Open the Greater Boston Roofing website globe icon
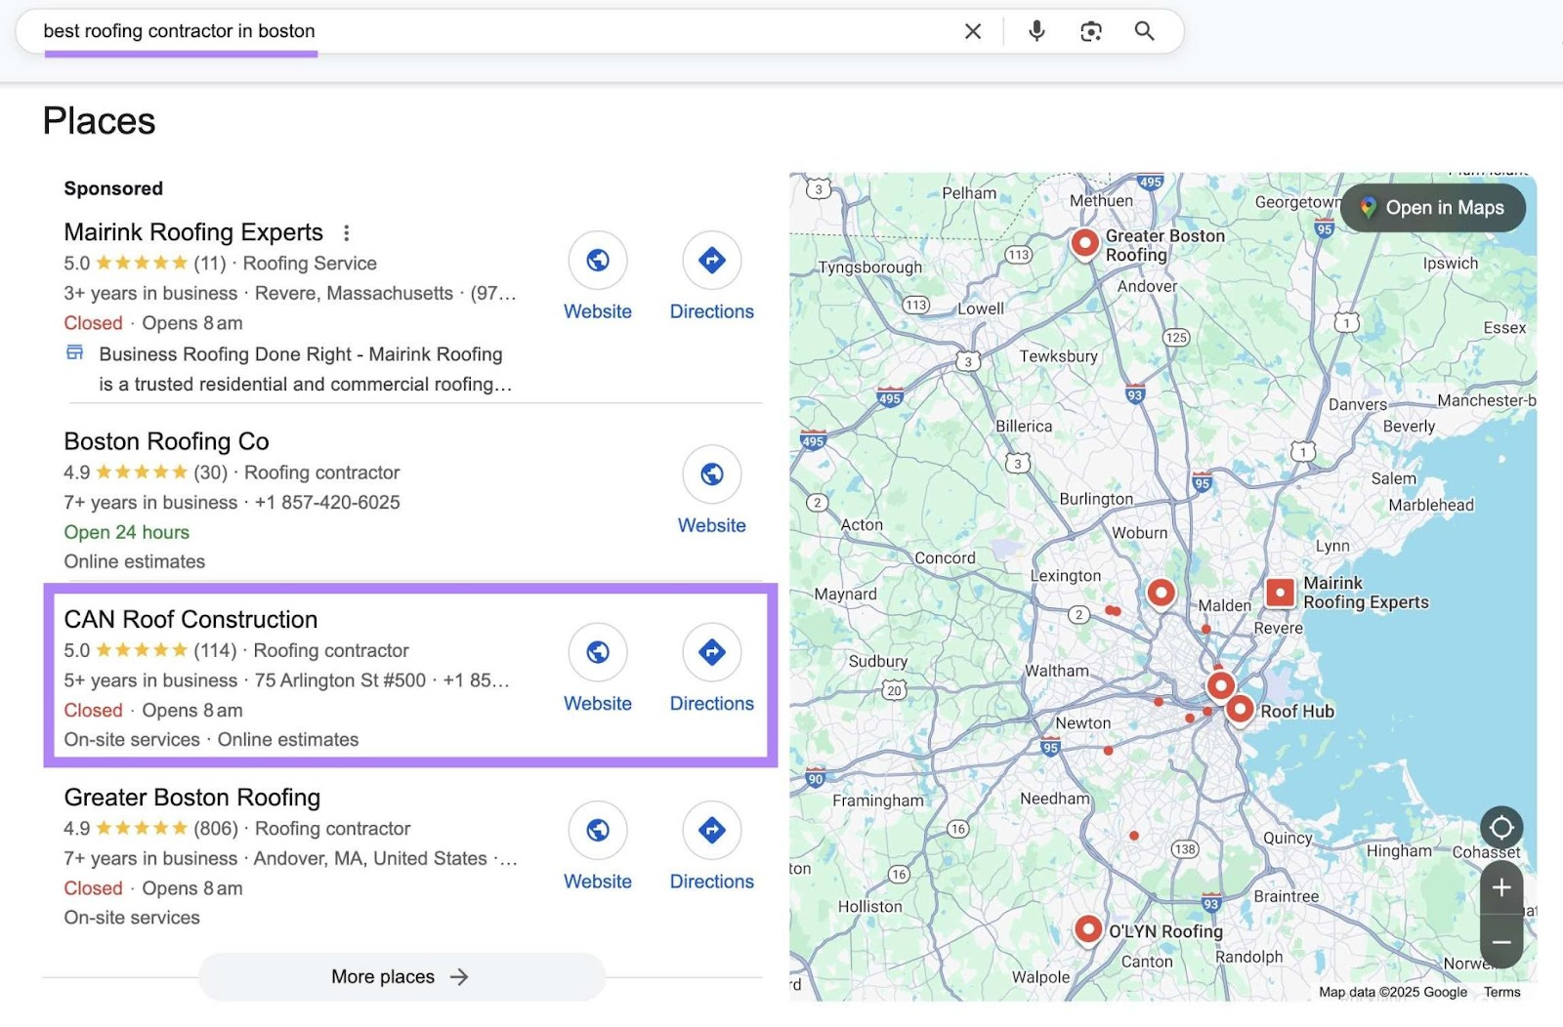Image resolution: width=1563 pixels, height=1027 pixels. click(598, 830)
